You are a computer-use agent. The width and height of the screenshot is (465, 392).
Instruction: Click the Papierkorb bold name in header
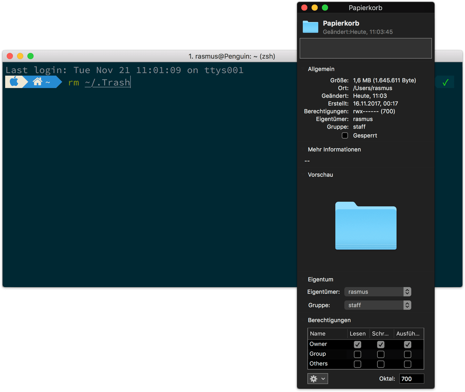(341, 23)
